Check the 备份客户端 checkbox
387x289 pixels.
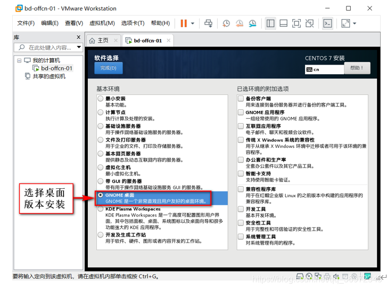tap(241, 99)
